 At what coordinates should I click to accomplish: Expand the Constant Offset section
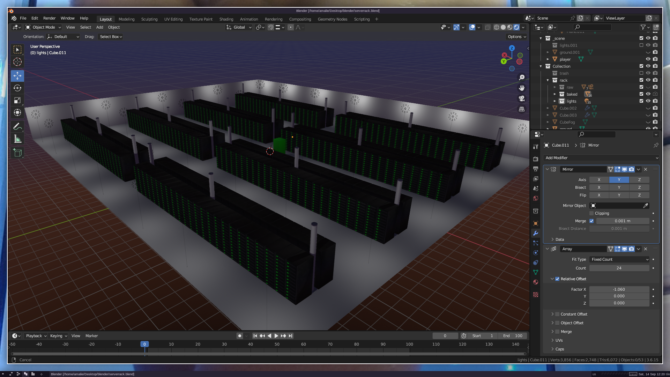coord(552,314)
